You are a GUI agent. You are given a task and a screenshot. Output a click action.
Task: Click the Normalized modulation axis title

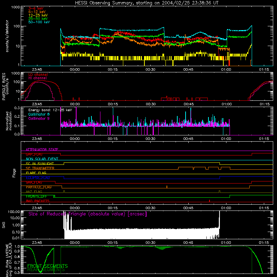point(9,121)
